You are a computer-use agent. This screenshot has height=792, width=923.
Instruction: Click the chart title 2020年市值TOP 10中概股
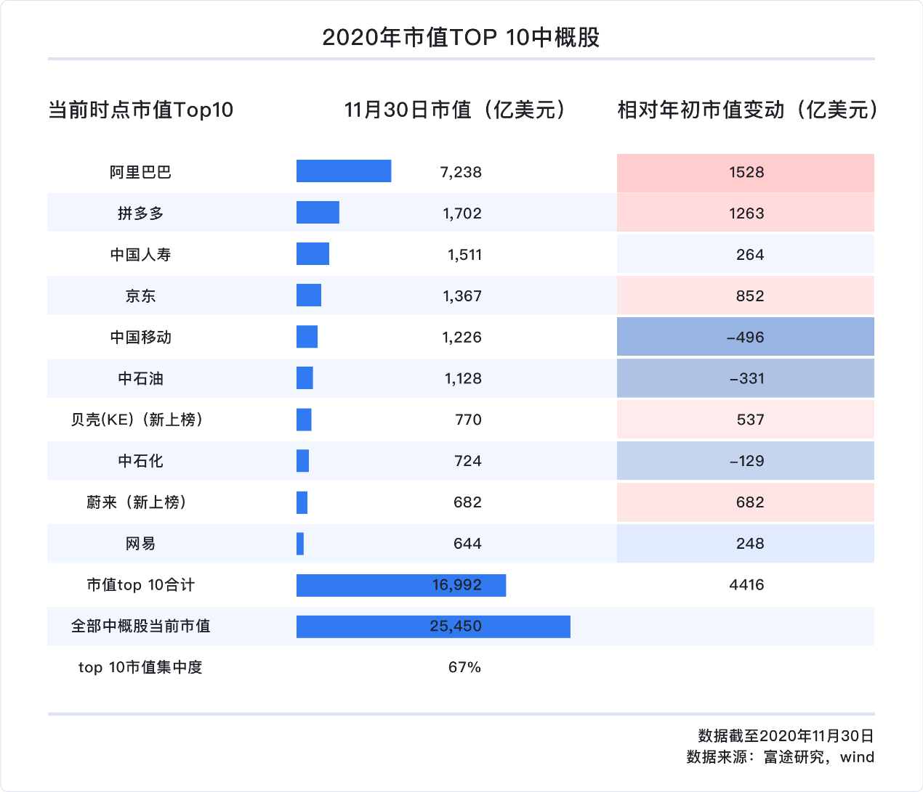(461, 37)
